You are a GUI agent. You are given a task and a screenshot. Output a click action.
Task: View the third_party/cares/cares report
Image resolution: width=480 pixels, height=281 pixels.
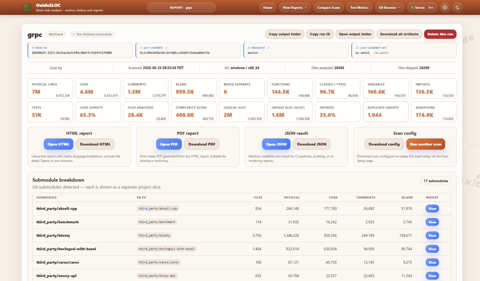pos(432,262)
